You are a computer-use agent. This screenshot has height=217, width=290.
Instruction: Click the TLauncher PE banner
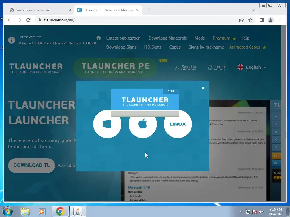click(115, 68)
